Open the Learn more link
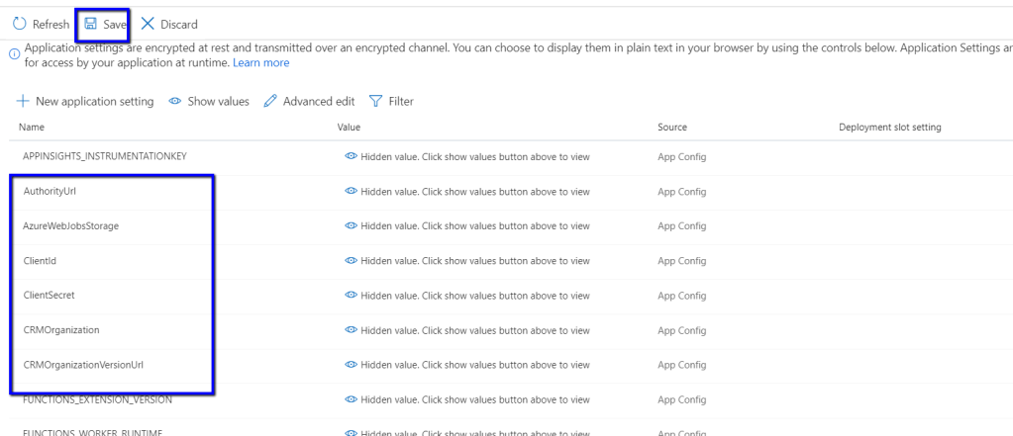Image resolution: width=1013 pixels, height=436 pixels. 261,62
